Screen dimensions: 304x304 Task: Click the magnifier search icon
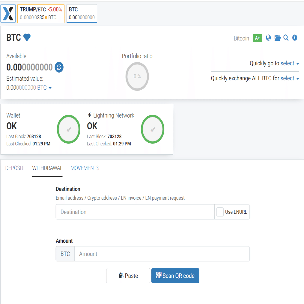(x=286, y=38)
